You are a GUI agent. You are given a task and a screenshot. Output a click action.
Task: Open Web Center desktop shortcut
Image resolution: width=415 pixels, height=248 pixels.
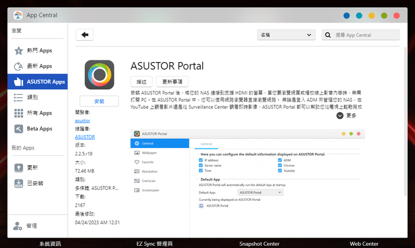click(x=364, y=244)
